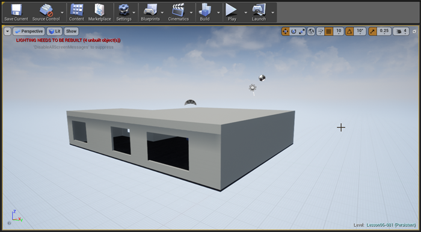Click the Build lighting icon
Screen dimensions: 421x232
click(204, 13)
